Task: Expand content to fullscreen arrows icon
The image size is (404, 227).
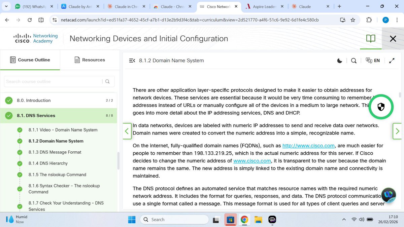Action: pyautogui.click(x=392, y=61)
